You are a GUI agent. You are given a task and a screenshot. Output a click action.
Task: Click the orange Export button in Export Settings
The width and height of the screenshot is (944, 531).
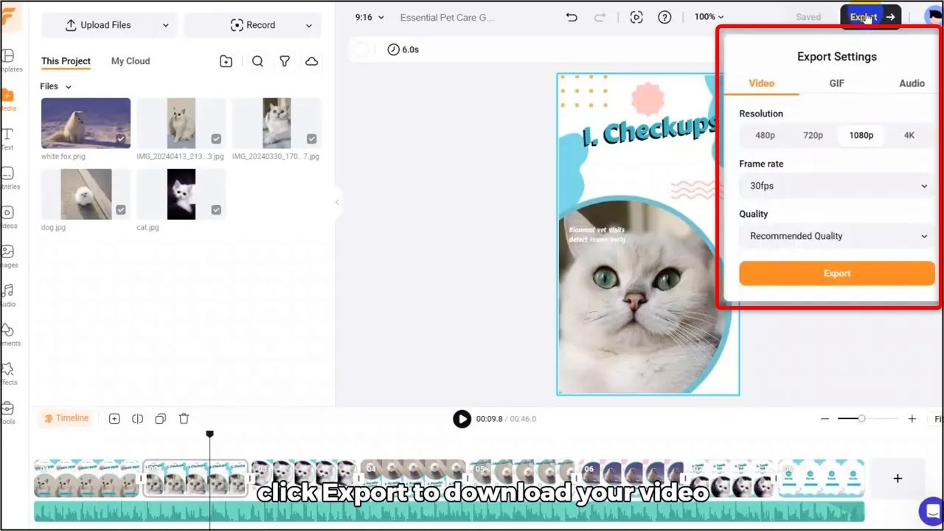click(836, 273)
